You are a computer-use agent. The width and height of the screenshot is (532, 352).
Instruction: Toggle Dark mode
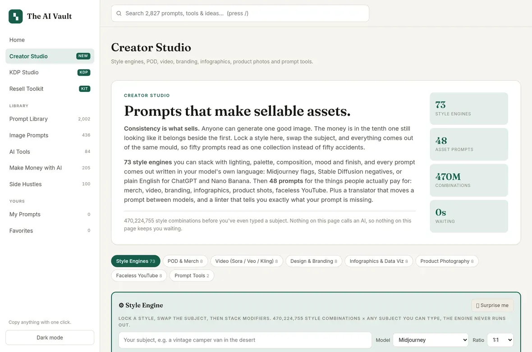point(50,338)
